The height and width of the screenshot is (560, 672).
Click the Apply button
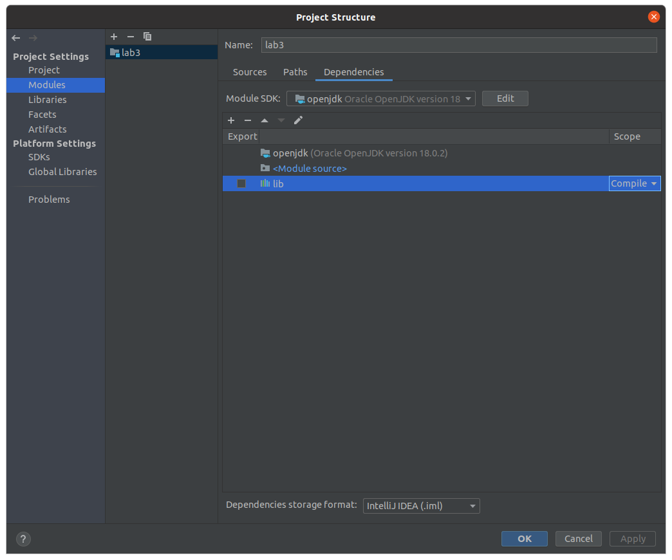(633, 539)
